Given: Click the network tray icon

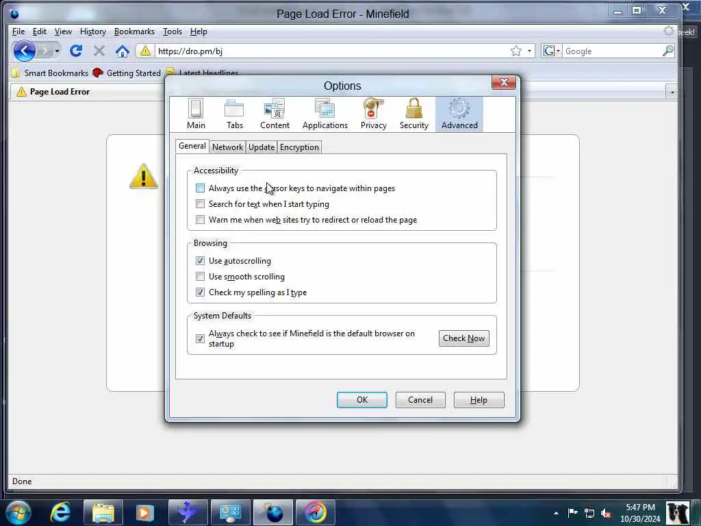Looking at the screenshot, I should coord(589,513).
